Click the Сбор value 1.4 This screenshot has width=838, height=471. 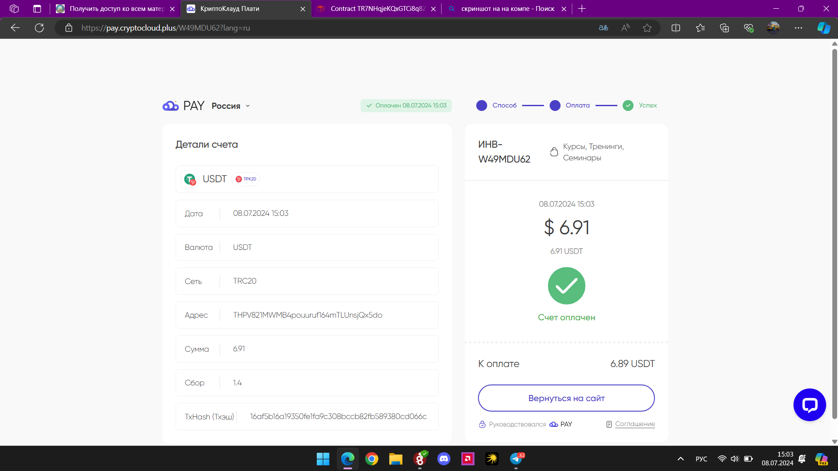pyautogui.click(x=237, y=383)
